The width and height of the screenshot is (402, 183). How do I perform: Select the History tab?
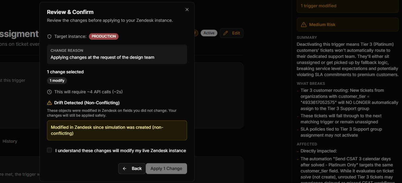point(10,141)
